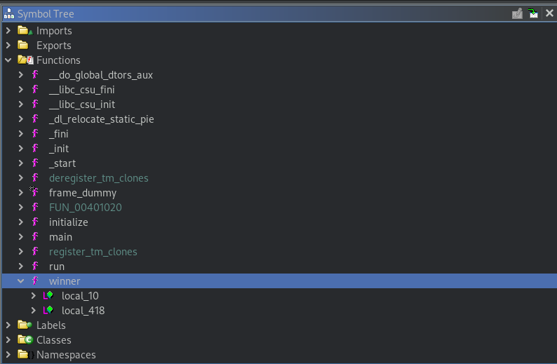The height and width of the screenshot is (364, 557).
Task: Collapse the Functions folder
Action: pyautogui.click(x=8, y=60)
